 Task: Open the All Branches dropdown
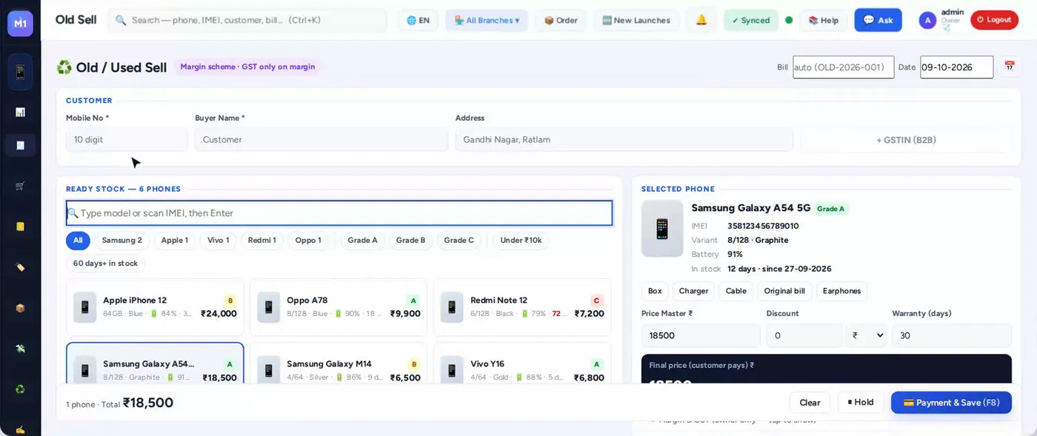[x=487, y=20]
